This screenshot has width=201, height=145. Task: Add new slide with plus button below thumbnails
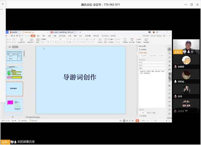tap(13, 117)
